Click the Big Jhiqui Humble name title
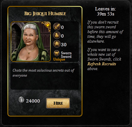This screenshot has width=132, height=127. click(x=45, y=14)
